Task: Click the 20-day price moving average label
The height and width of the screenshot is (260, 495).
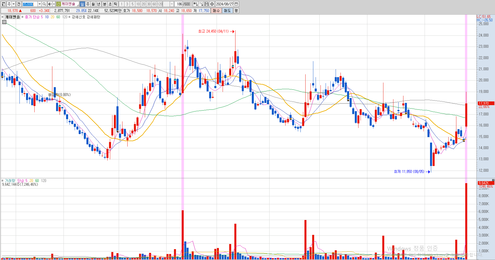Action: click(52, 17)
